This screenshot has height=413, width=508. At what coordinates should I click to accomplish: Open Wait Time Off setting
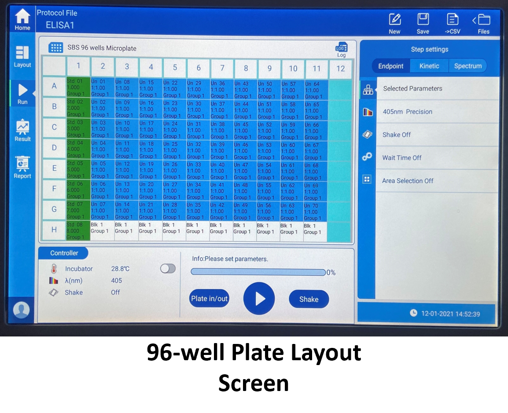click(437, 157)
